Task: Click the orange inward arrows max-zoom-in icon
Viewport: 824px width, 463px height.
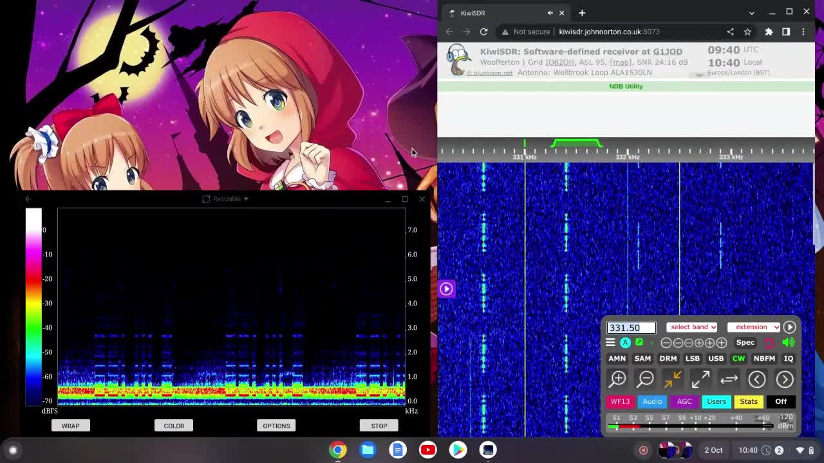Action: [673, 379]
